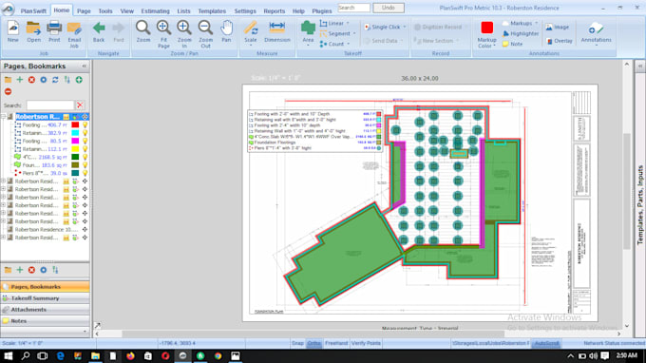Click the refresh icon in Pages panel toolbar
Image resolution: width=646 pixels, height=363 pixels.
click(x=55, y=80)
